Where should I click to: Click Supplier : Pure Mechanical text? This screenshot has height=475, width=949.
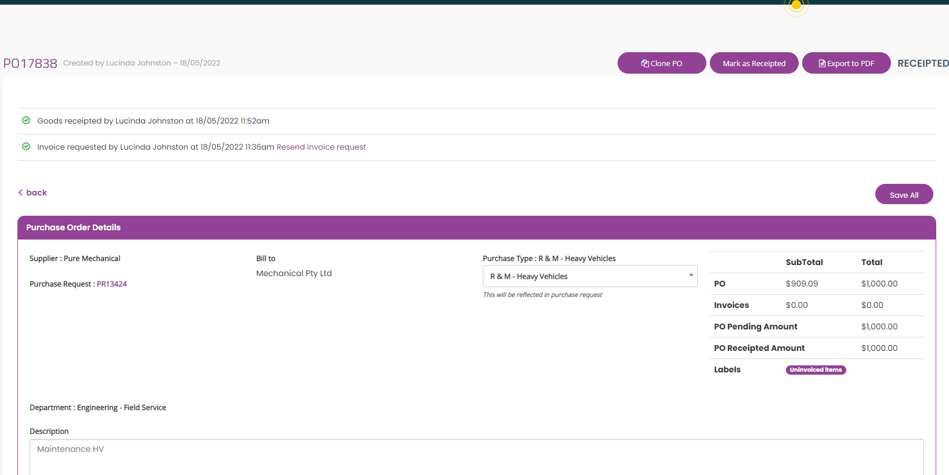[75, 259]
